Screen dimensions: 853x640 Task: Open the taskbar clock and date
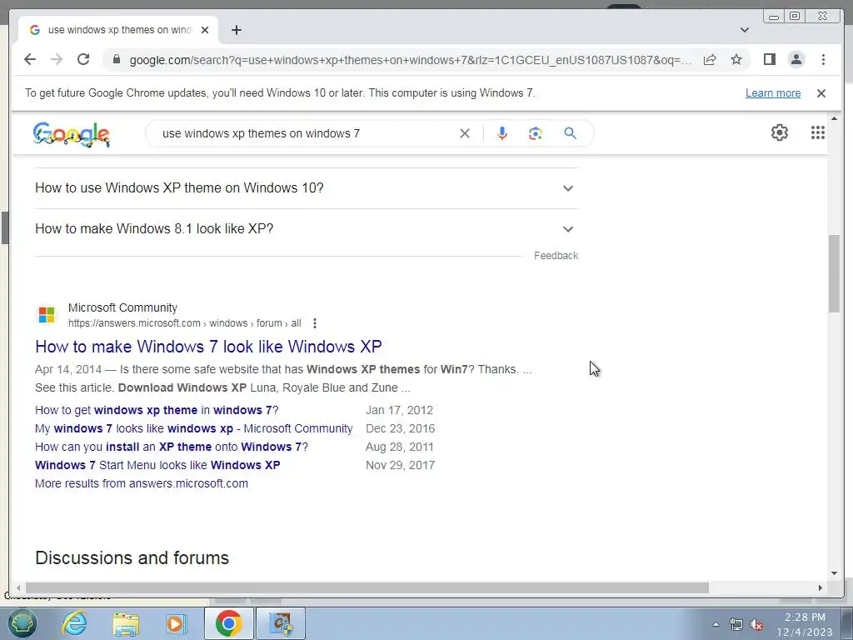point(805,624)
